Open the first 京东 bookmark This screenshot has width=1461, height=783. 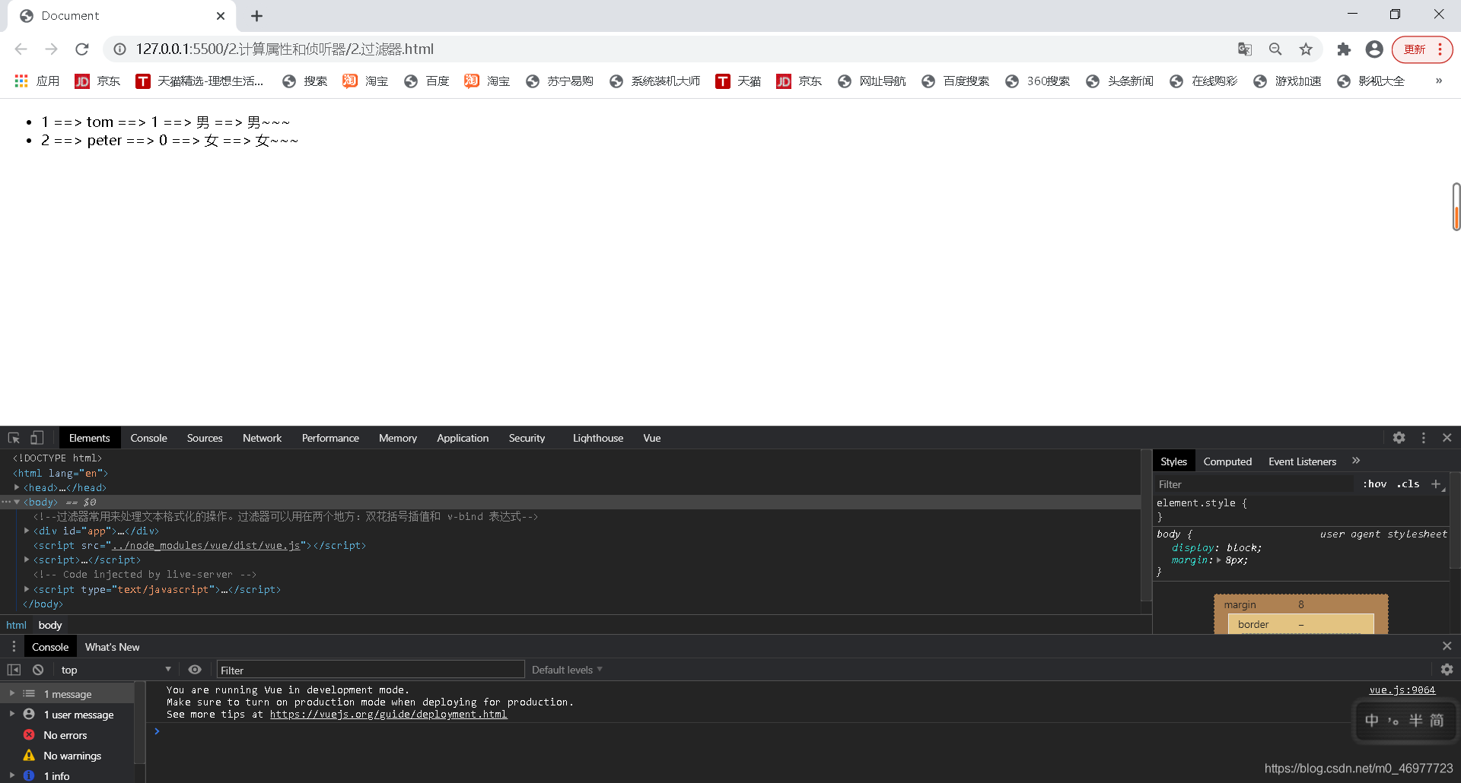click(x=97, y=81)
